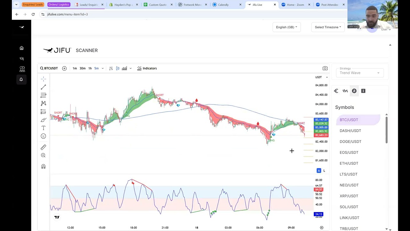
Task: Open the bell notifications sidebar icon
Action: coord(21,80)
